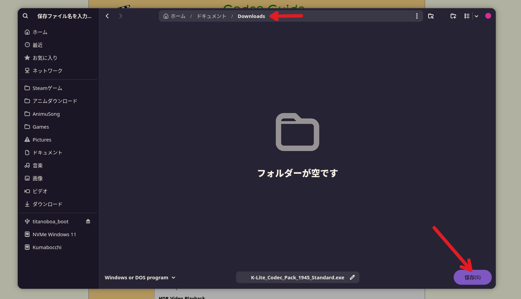Switch to list view icon
The image size is (521, 299).
pyautogui.click(x=467, y=16)
